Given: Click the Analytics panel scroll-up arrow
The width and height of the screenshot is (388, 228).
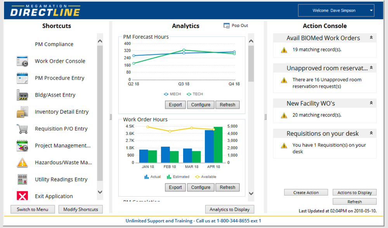Looking at the screenshot, I should click(251, 41).
